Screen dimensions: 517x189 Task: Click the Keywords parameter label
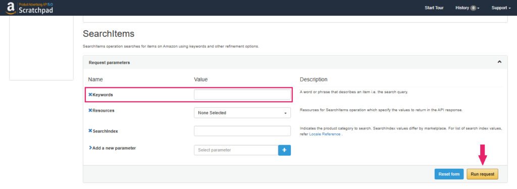[102, 94]
